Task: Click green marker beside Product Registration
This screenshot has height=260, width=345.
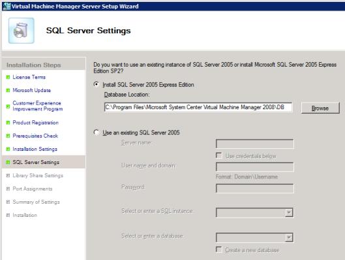Action: coord(8,123)
